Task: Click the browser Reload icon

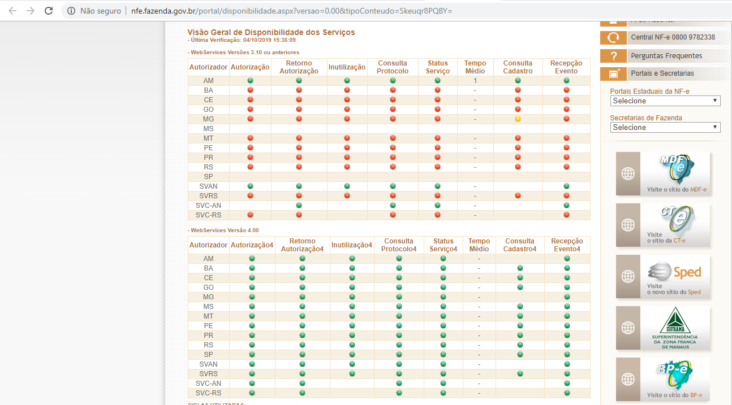Action: tap(49, 11)
